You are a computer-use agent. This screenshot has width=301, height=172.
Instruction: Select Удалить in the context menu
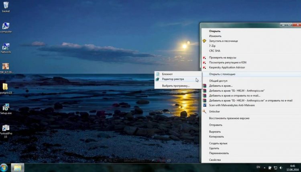tap(214, 148)
